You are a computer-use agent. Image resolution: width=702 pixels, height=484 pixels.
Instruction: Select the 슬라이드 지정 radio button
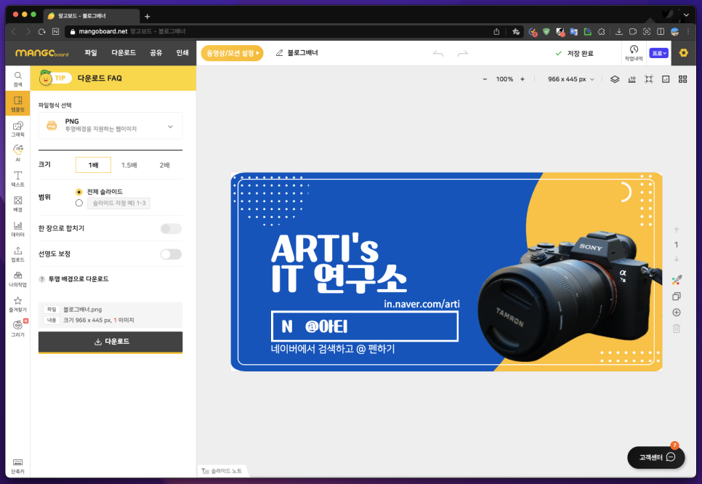pos(79,203)
